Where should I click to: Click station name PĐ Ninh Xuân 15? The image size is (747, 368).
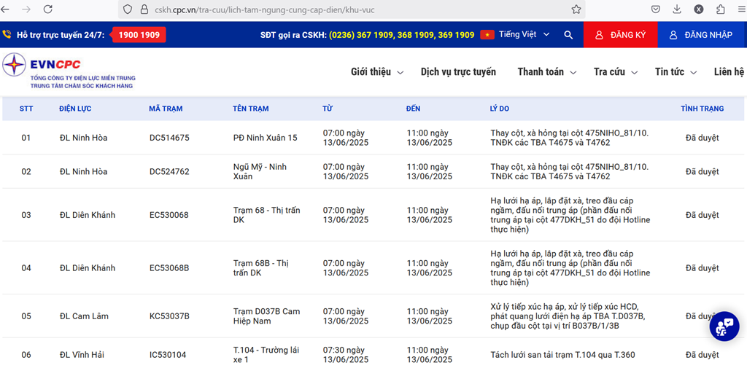(266, 138)
